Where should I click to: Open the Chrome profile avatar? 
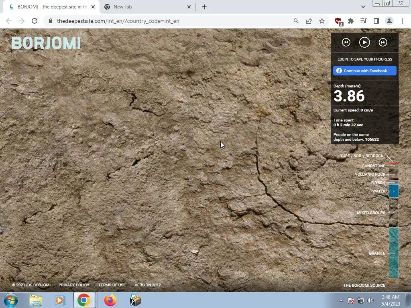coord(389,21)
